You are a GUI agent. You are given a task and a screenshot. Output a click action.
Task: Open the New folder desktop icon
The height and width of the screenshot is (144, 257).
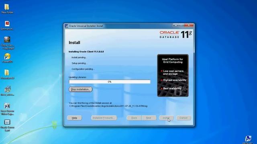[x=7, y=9]
